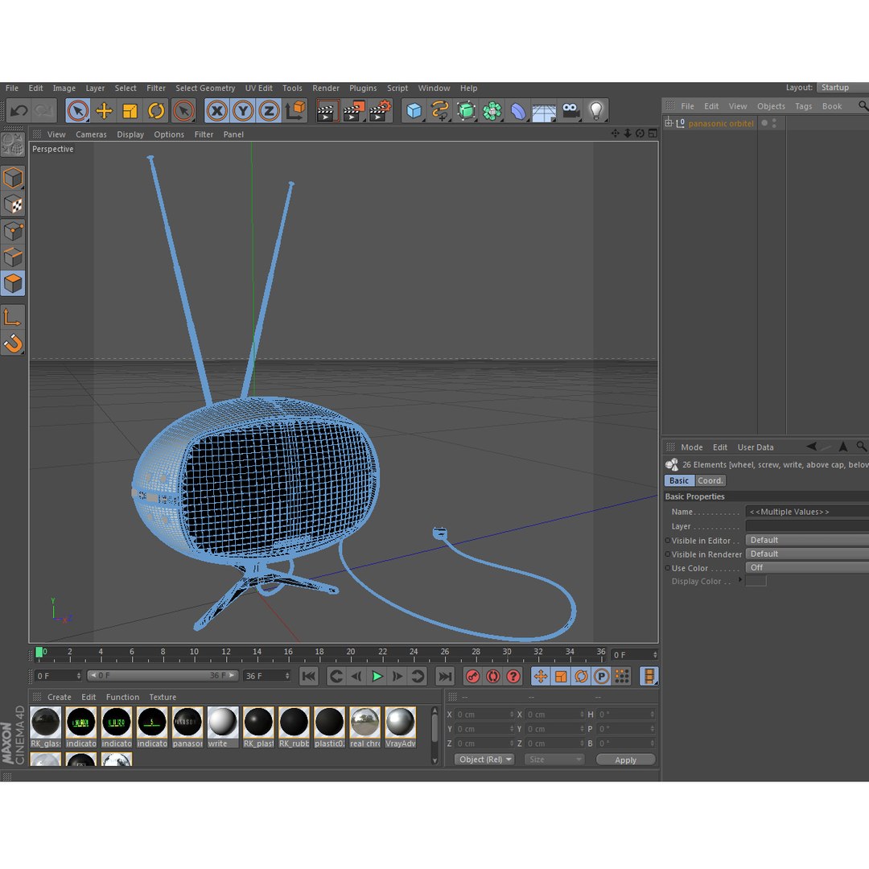Toggle panasonic orbitel visibility dots
The height and width of the screenshot is (869, 869).
coord(774,123)
